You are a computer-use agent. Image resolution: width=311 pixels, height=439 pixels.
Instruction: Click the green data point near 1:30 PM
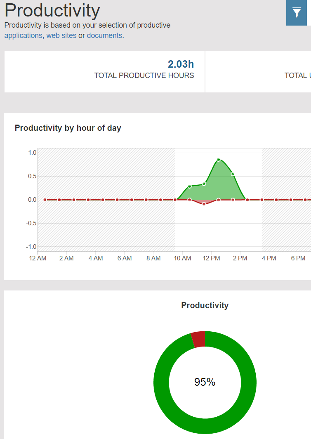[x=233, y=174]
